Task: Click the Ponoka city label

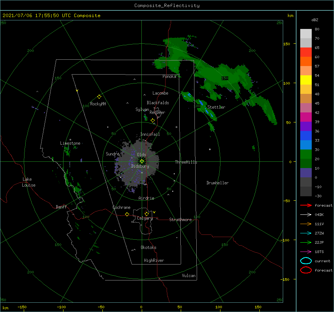Action: pyautogui.click(x=169, y=76)
